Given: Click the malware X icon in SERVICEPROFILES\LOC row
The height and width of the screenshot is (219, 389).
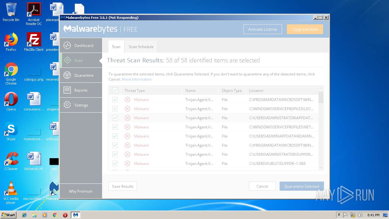Looking at the screenshot, I should tap(128, 109).
